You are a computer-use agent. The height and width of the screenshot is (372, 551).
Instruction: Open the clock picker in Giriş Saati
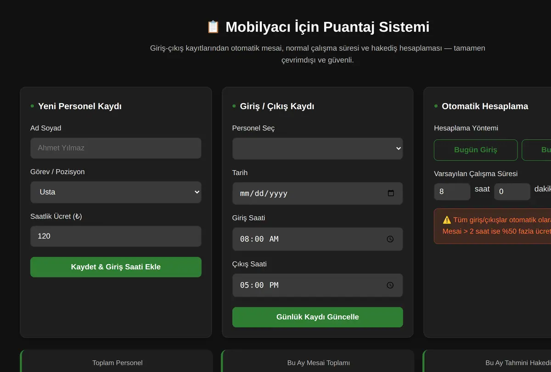tap(390, 239)
